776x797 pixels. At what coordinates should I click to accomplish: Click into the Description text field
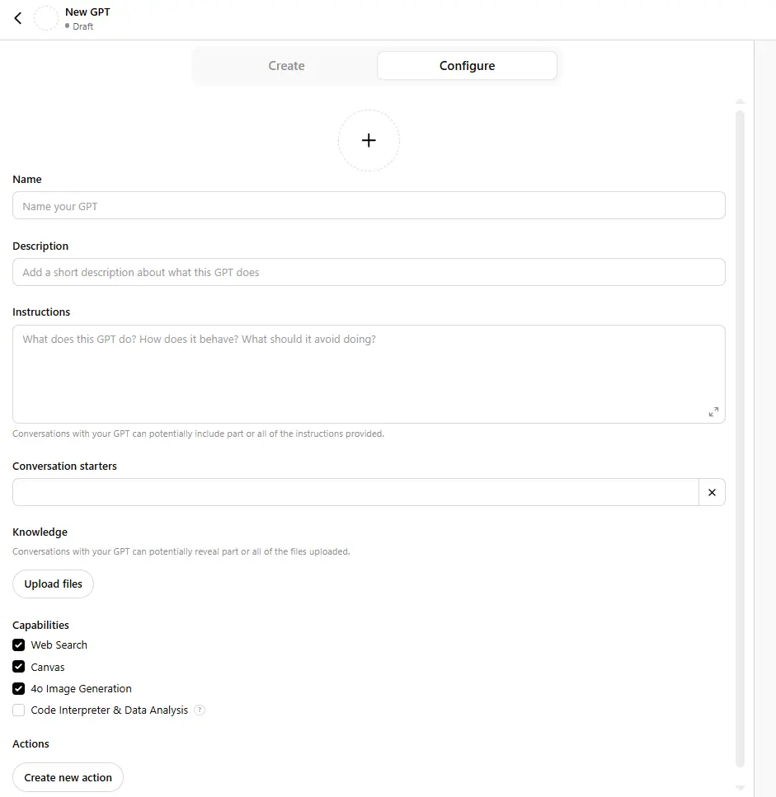pyautogui.click(x=369, y=272)
